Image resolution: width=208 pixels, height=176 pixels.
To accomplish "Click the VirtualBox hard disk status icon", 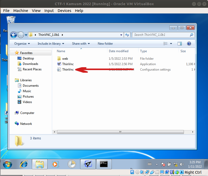I will tap(132, 172).
